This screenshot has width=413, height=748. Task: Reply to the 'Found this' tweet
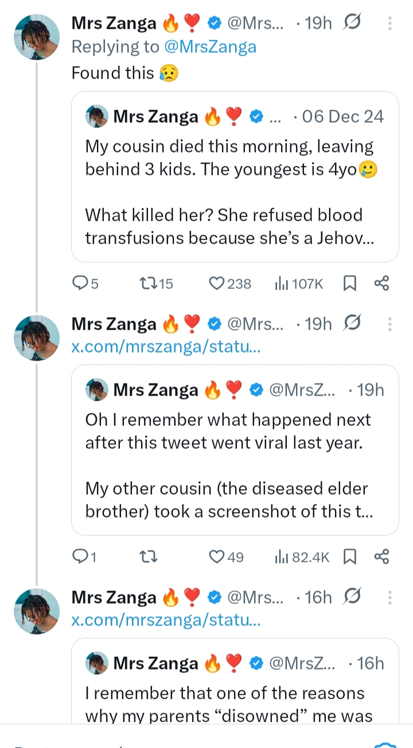tap(80, 283)
